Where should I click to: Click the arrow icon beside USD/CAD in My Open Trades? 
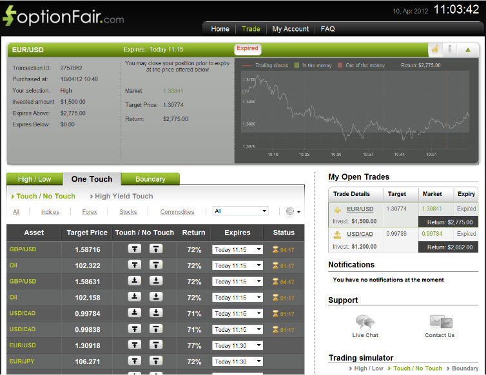coord(337,235)
